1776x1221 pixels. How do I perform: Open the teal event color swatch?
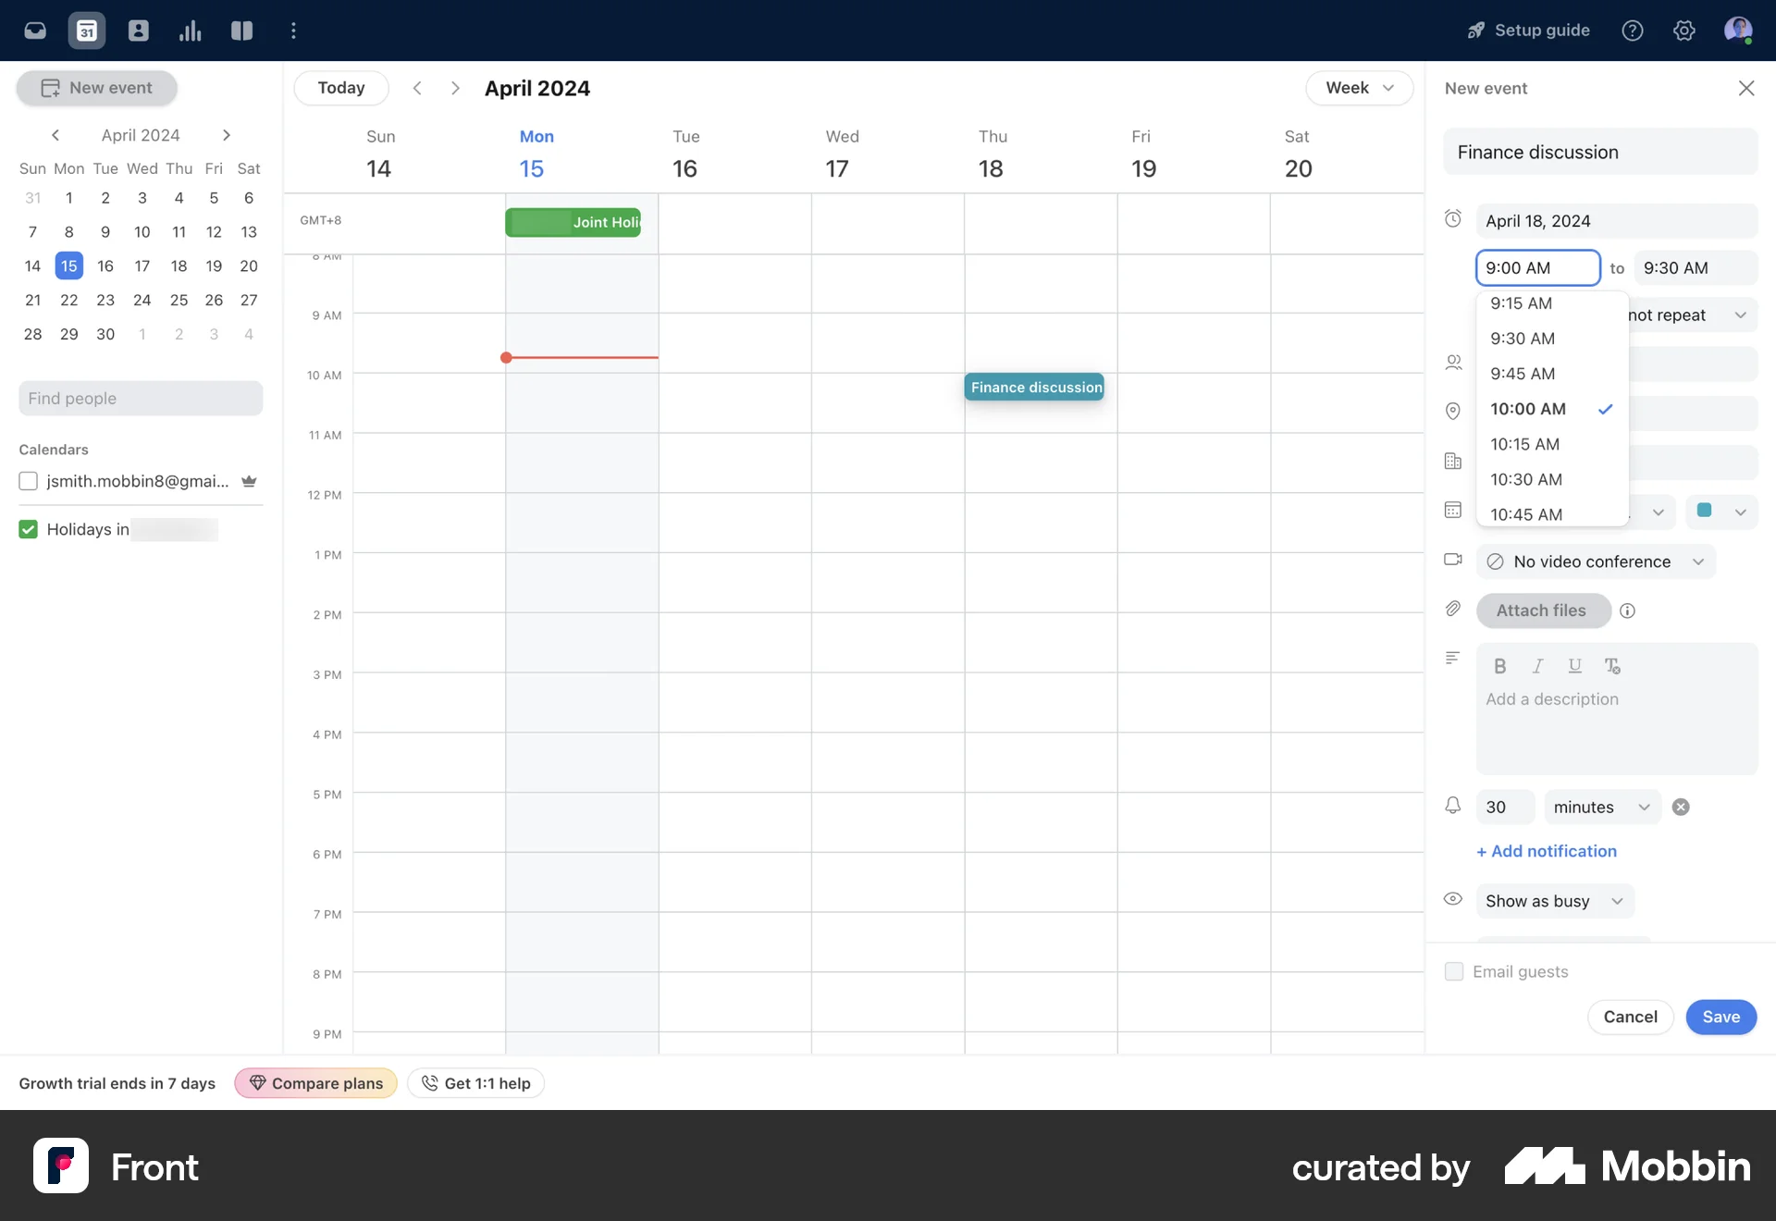1721,512
